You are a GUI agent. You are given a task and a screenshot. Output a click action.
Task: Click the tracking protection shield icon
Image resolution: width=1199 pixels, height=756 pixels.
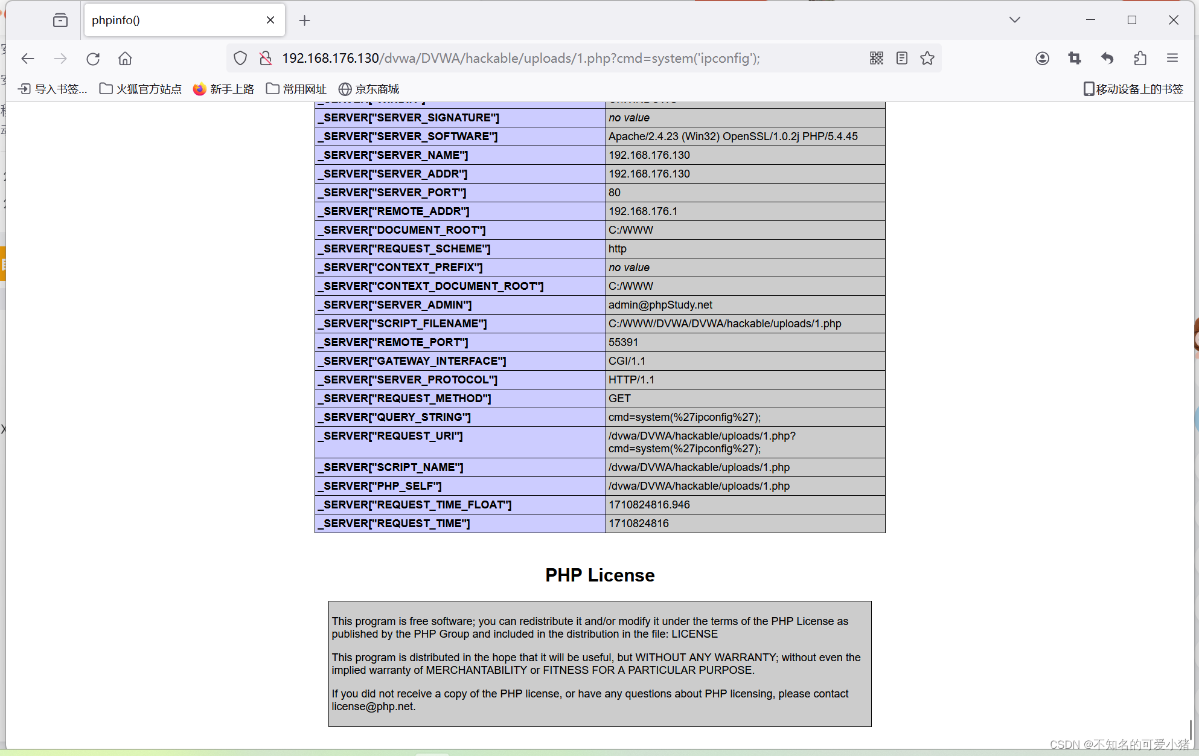pyautogui.click(x=240, y=58)
